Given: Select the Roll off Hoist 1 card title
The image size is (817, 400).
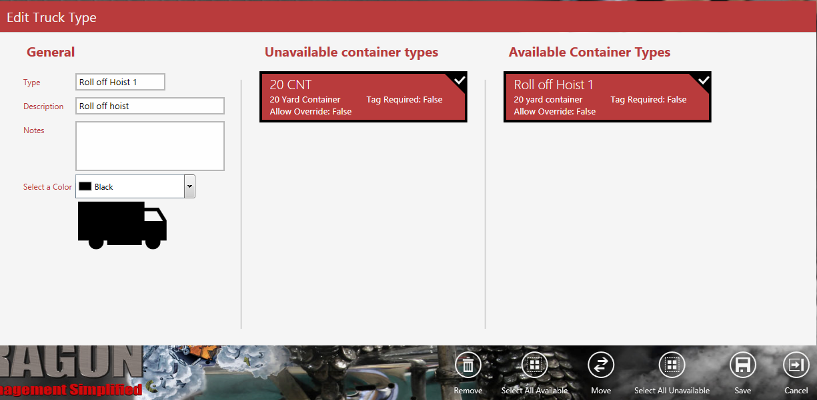Looking at the screenshot, I should coord(554,85).
